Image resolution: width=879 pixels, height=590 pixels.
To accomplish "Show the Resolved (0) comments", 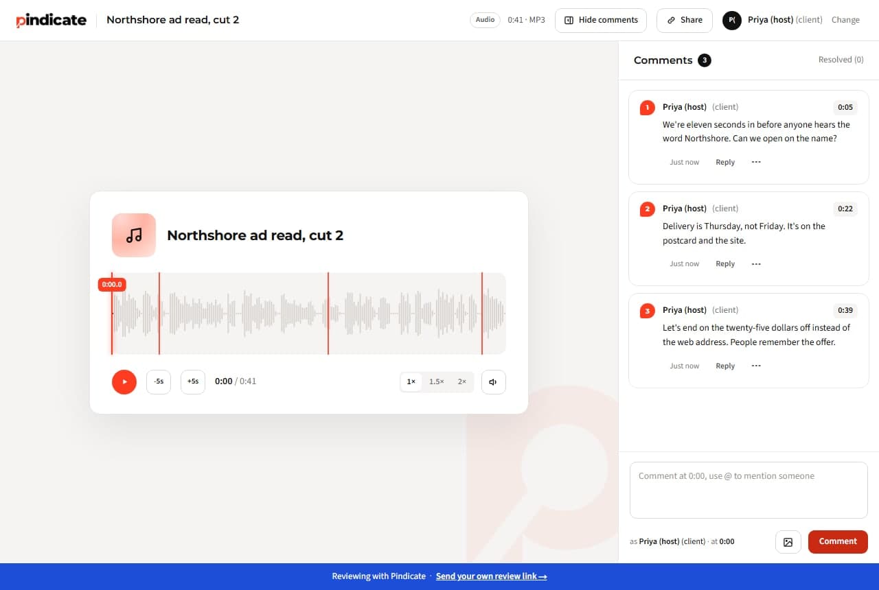I will [841, 60].
